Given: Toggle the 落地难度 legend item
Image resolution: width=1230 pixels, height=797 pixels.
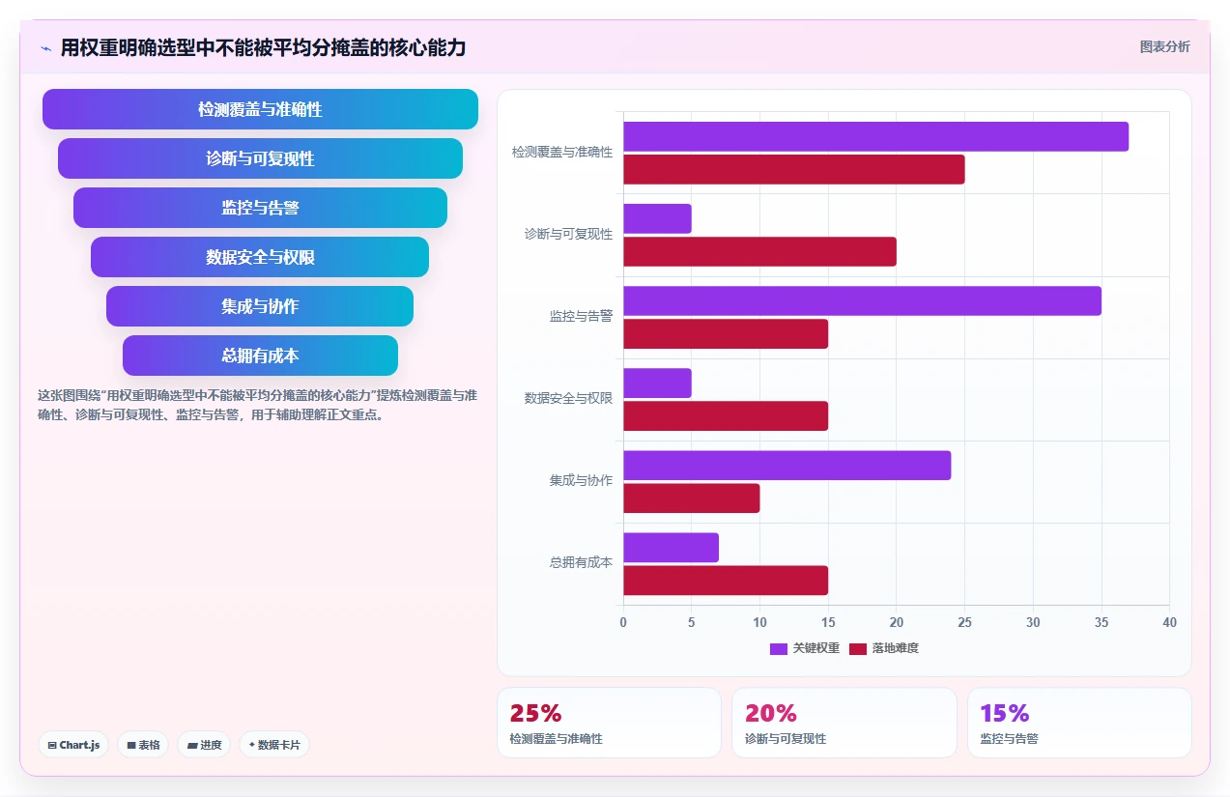Looking at the screenshot, I should point(884,648).
